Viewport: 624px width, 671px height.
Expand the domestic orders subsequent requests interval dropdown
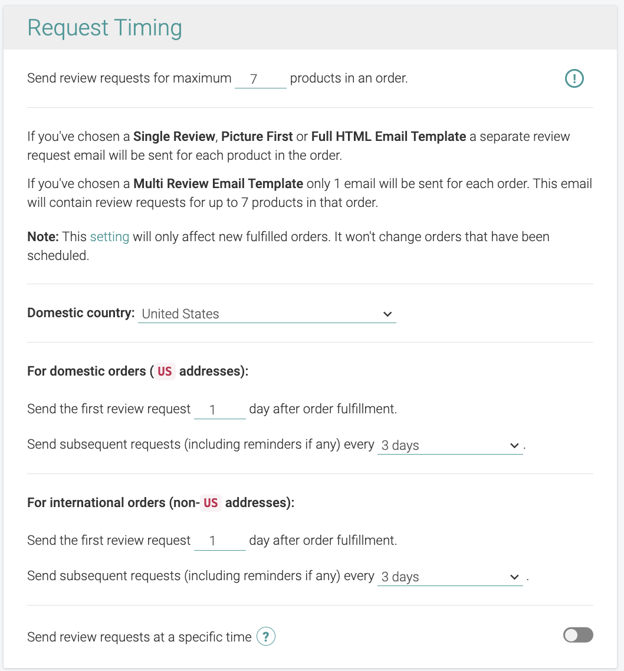tap(449, 446)
